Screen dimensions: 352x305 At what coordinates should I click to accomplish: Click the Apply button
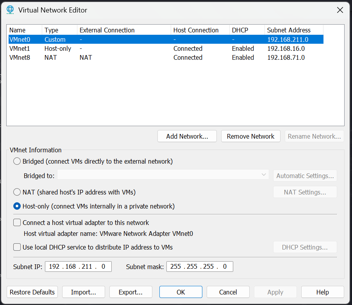(275, 292)
